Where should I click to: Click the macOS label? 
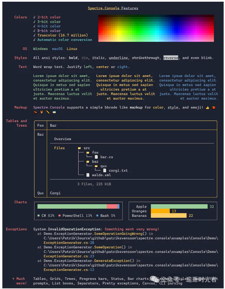[x=57, y=49]
